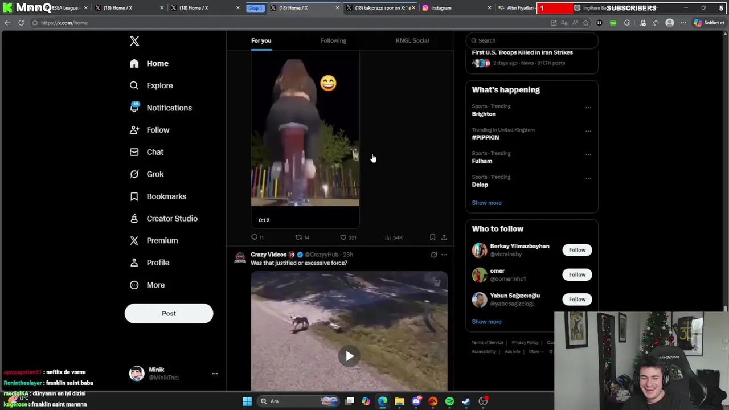Screen dimensions: 729x410
Task: Click the X logo in the sidebar
Action: 134,41
